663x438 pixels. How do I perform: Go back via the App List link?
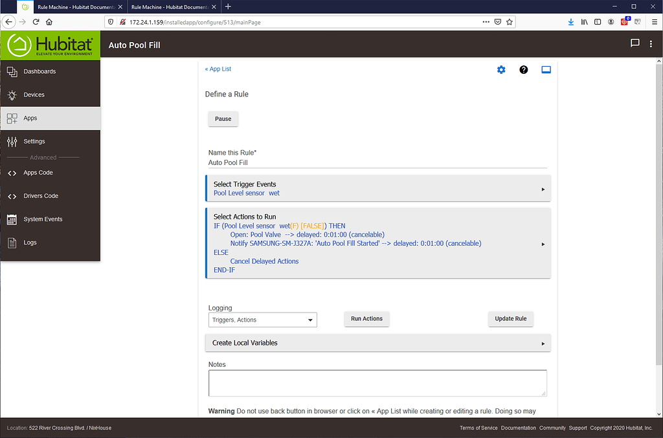click(x=218, y=69)
